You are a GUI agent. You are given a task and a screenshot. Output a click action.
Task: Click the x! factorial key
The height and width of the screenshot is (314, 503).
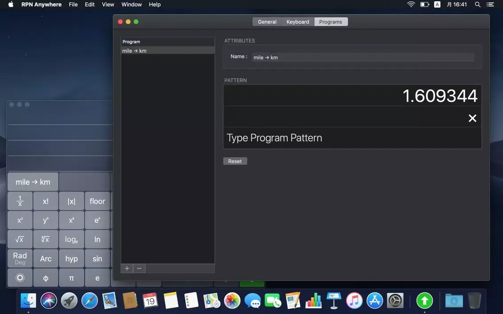click(46, 201)
